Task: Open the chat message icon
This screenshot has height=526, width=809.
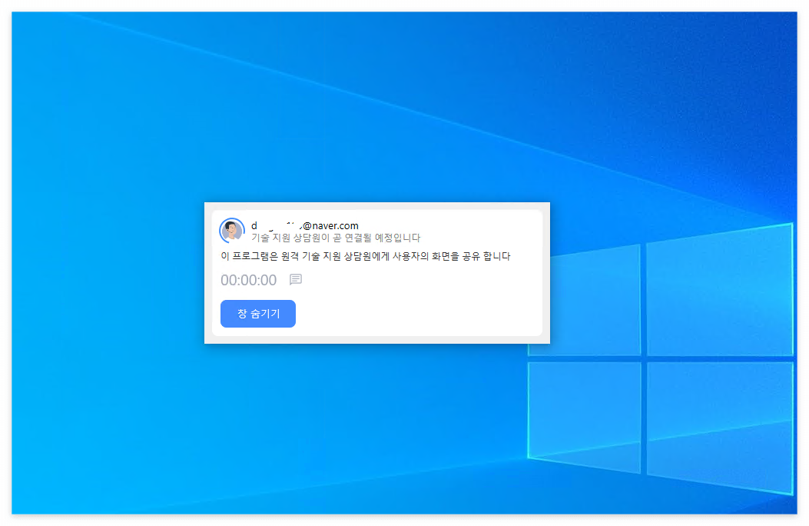Action: click(x=296, y=279)
